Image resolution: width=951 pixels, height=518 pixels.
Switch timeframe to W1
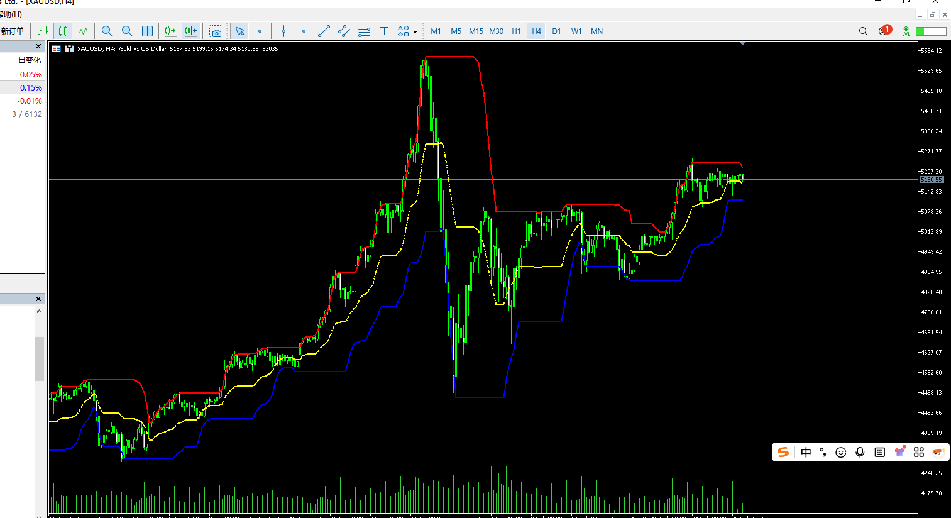coord(576,31)
